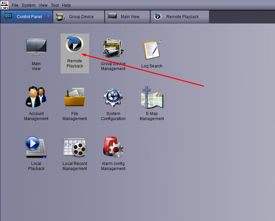Switch to the Control Panel tab
This screenshot has height=221, width=275.
[x=26, y=17]
